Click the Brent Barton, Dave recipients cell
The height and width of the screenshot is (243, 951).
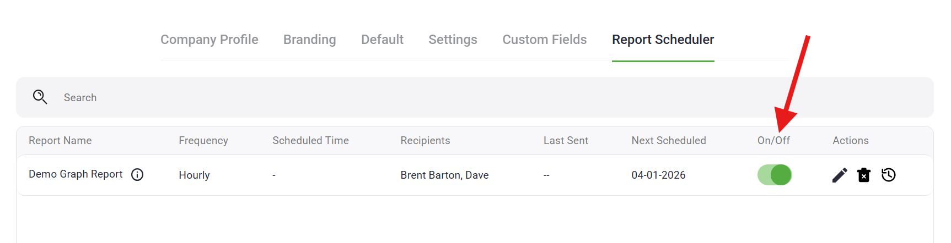[444, 175]
